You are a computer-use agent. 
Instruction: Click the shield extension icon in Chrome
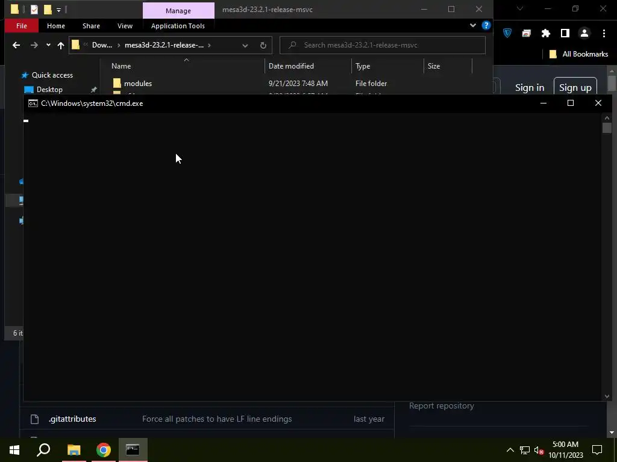(x=507, y=34)
